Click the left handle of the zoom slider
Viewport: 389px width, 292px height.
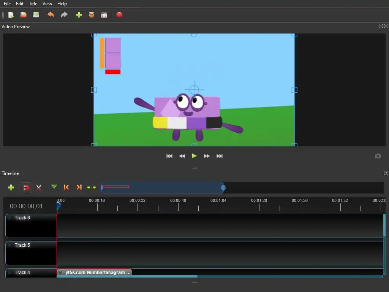click(x=102, y=187)
